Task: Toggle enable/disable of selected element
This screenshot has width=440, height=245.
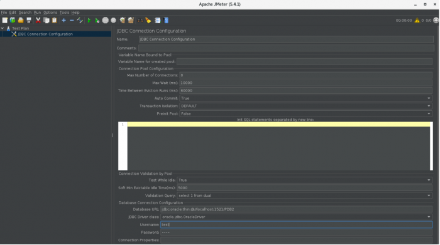Action: (x=80, y=21)
